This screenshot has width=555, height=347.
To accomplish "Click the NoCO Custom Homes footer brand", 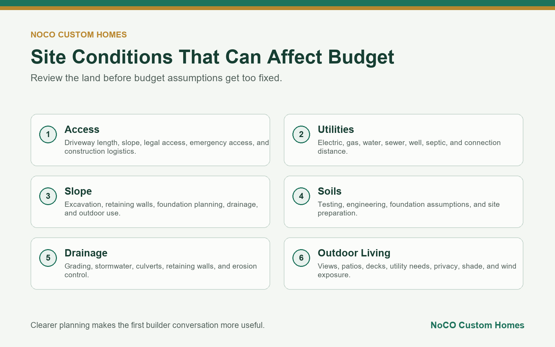I will pyautogui.click(x=477, y=325).
